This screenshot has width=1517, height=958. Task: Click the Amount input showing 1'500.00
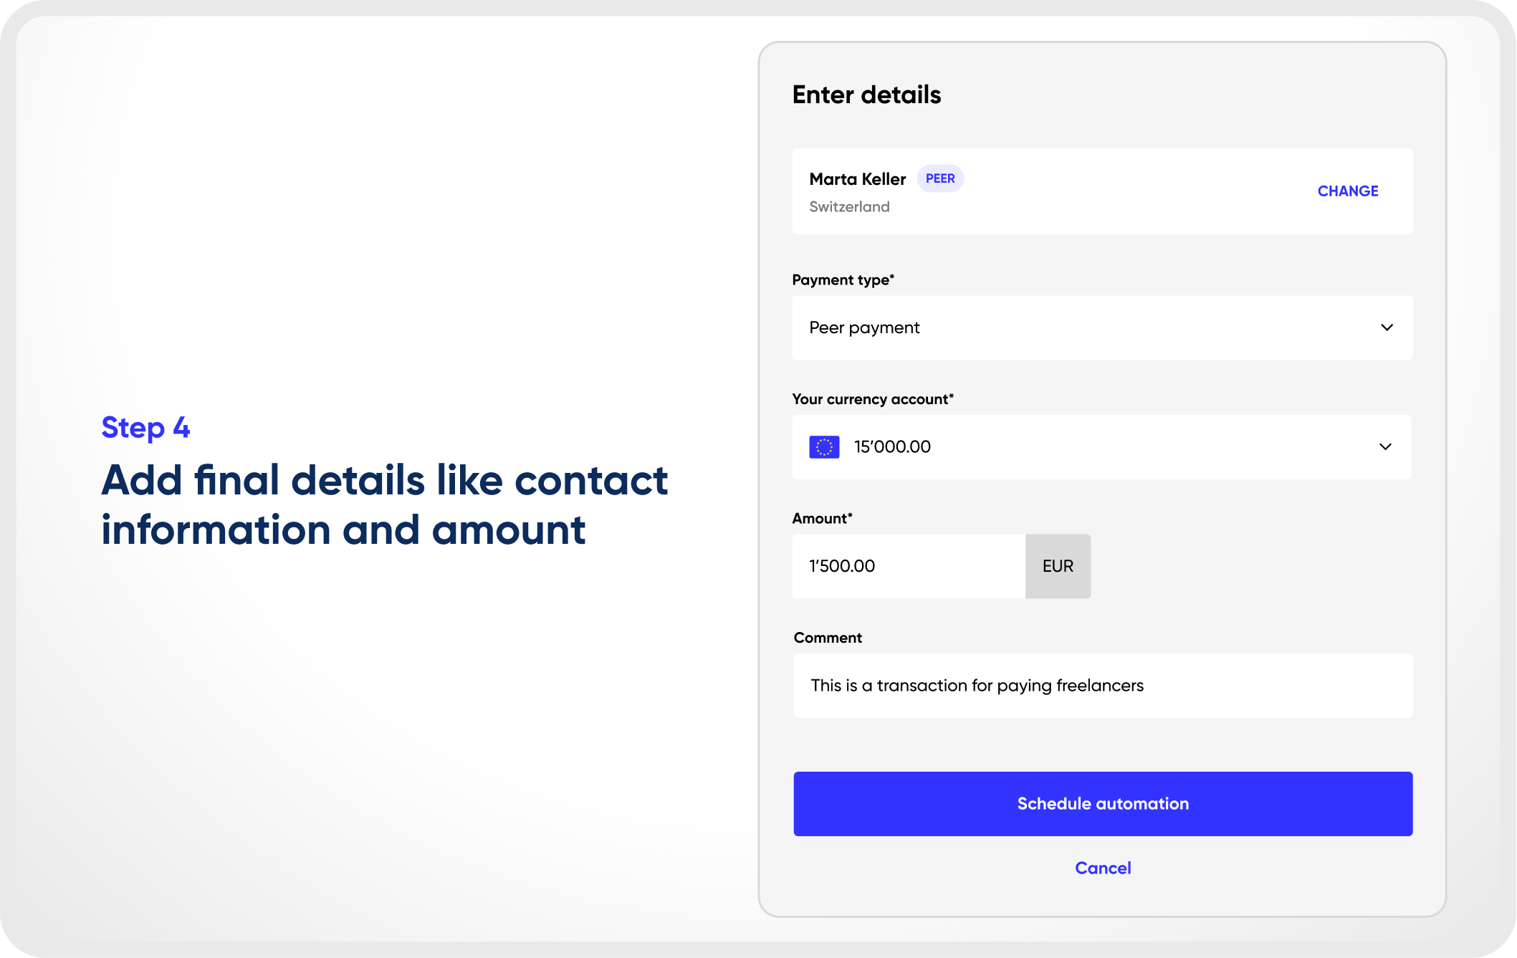click(x=910, y=566)
